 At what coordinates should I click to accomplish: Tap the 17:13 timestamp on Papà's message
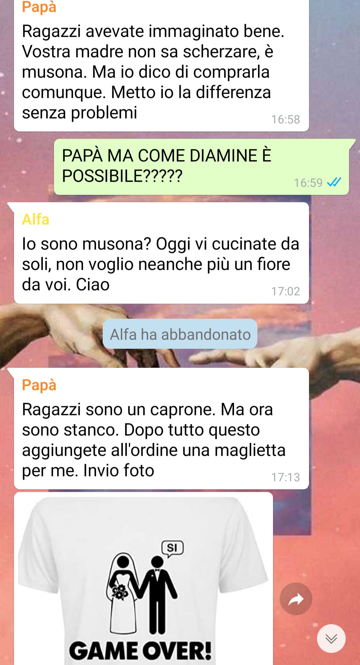click(285, 477)
